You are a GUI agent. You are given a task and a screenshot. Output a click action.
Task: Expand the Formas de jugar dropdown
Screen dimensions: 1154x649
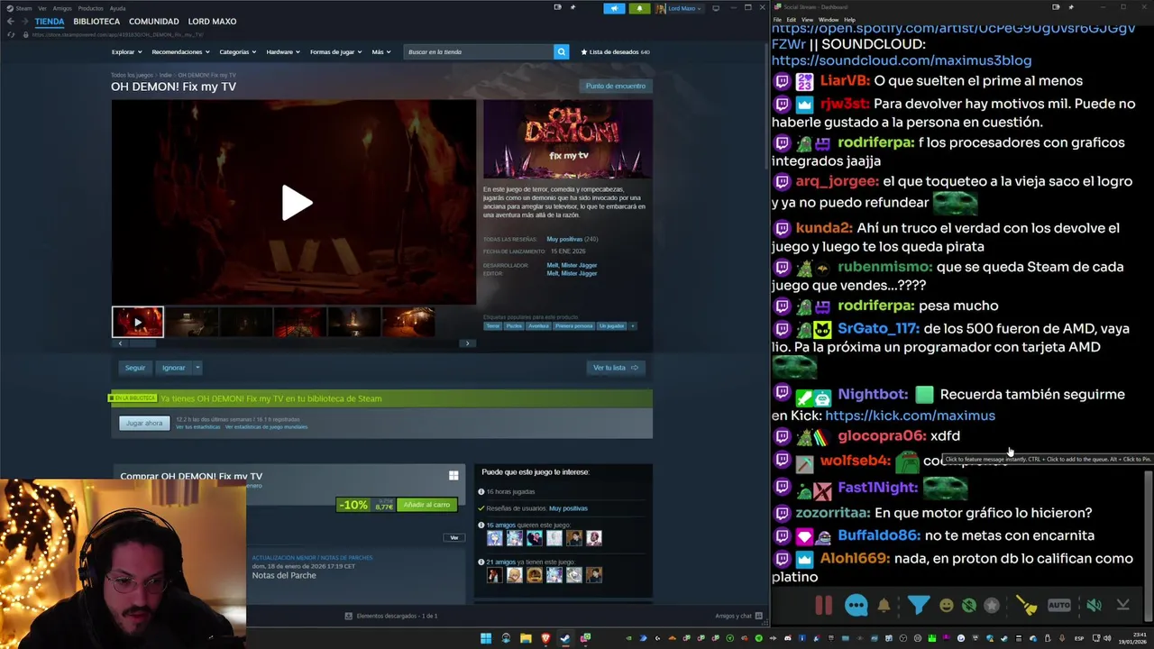coord(335,52)
